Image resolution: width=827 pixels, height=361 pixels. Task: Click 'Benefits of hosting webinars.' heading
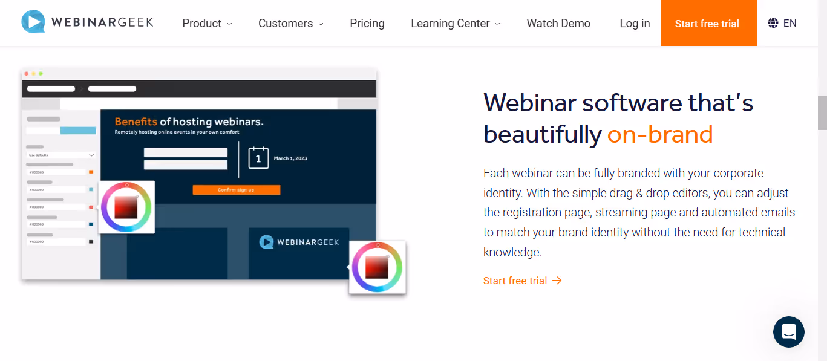coord(189,122)
